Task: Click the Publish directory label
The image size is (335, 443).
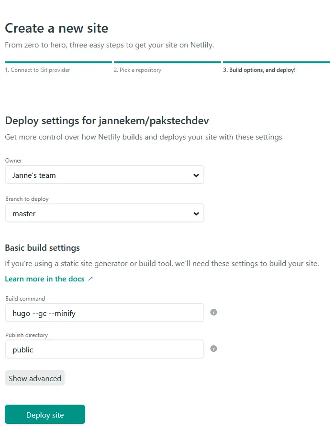Action: point(26,335)
